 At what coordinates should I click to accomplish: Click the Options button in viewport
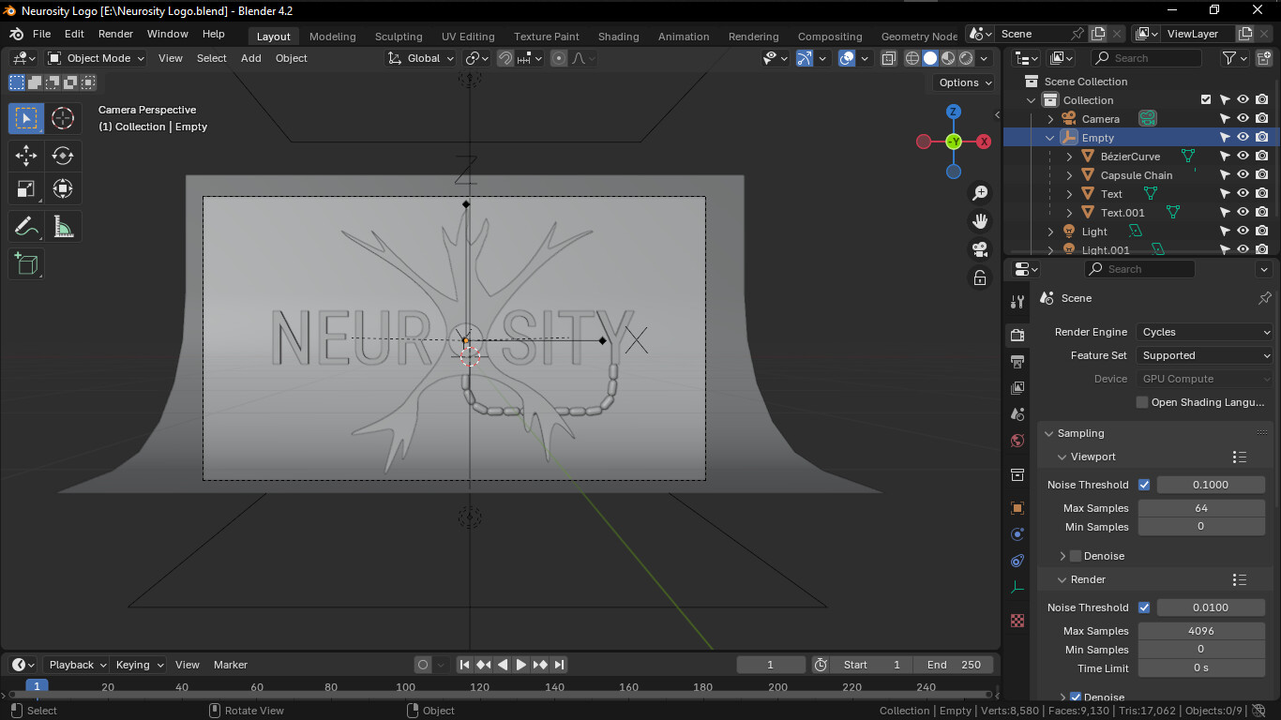965,82
